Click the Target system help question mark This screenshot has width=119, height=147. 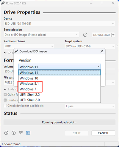117,46
